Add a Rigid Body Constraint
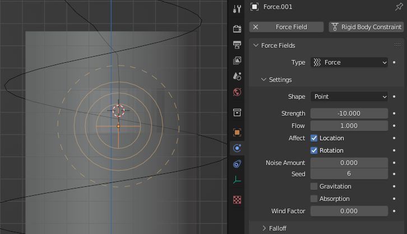 (x=366, y=27)
